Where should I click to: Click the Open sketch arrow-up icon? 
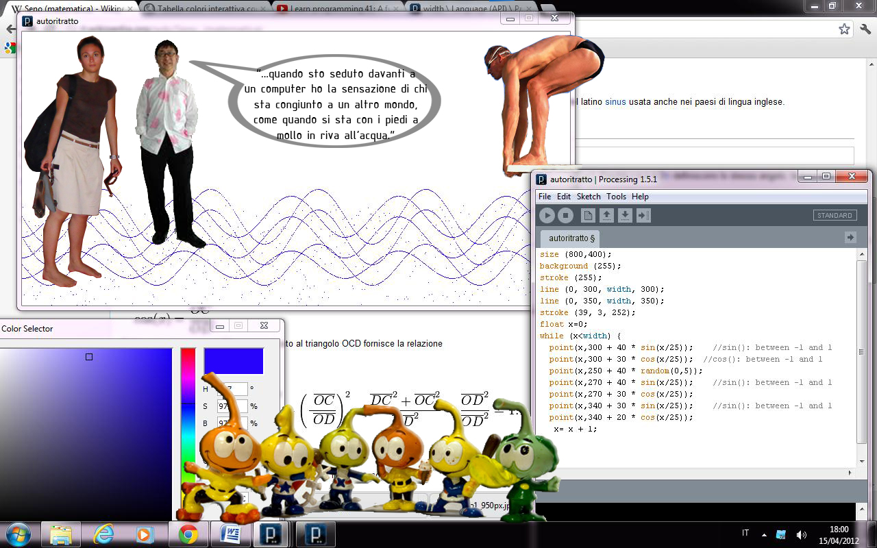(x=606, y=216)
